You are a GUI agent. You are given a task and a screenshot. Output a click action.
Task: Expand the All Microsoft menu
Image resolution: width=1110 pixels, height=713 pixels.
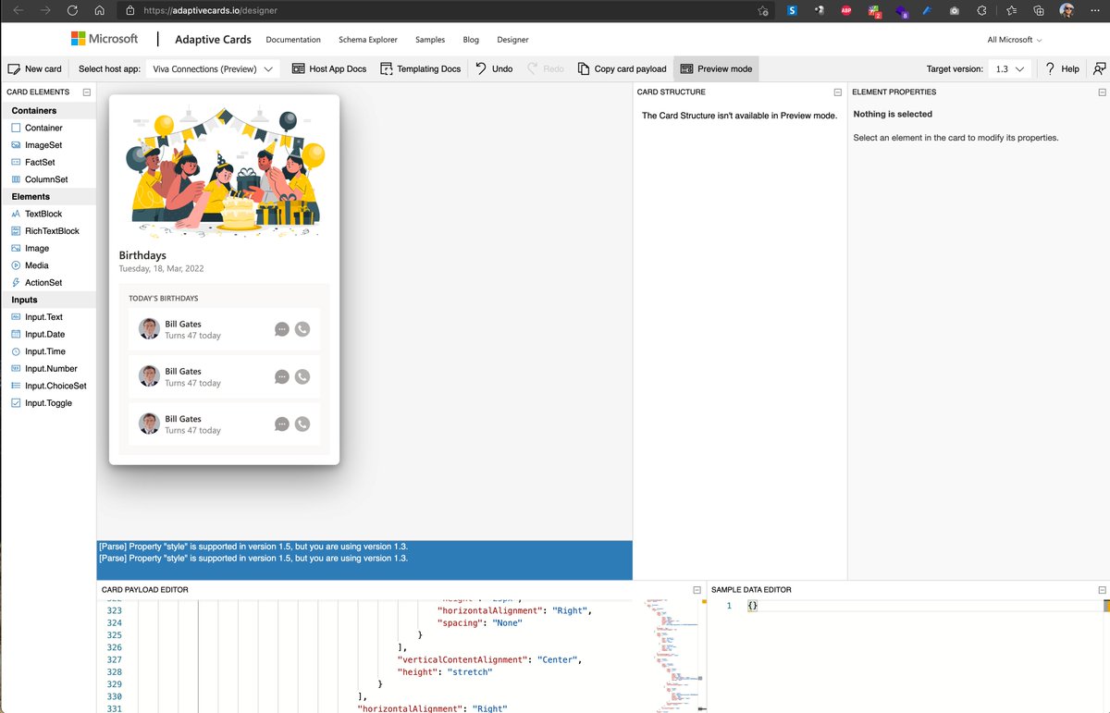tap(1015, 40)
